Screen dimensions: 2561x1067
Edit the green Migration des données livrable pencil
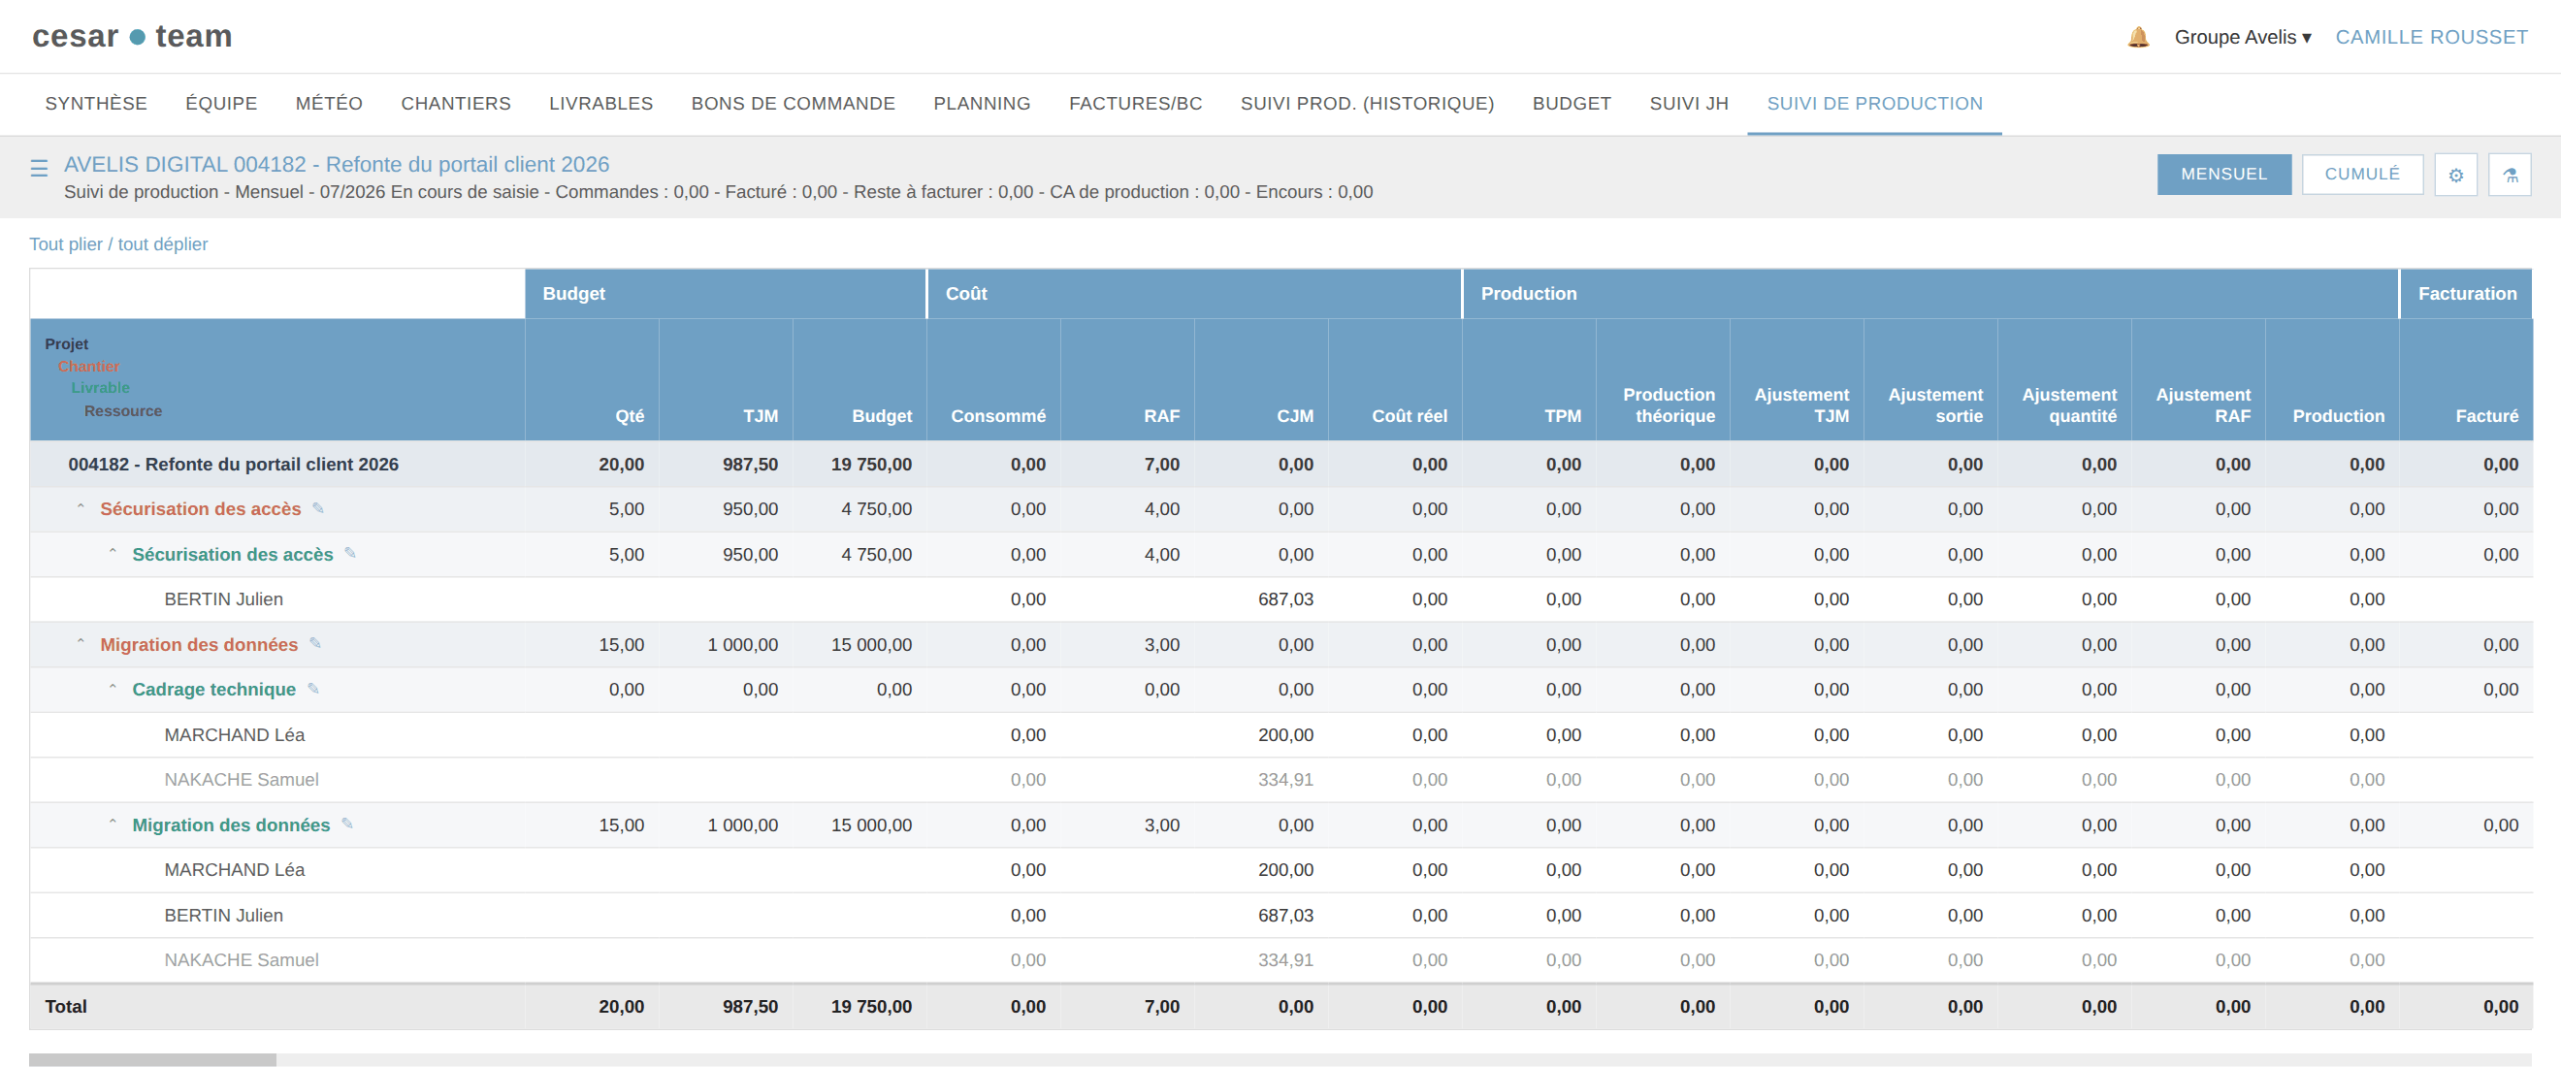(347, 824)
